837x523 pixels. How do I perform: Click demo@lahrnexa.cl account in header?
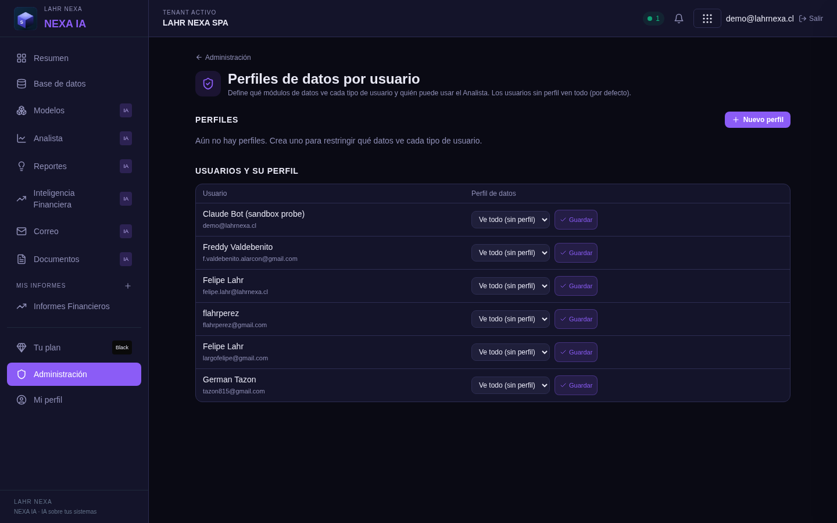(x=760, y=19)
